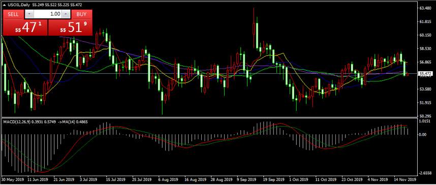The width and height of the screenshot is (436, 185).
Task: Click the 61.815 price axis label
Action: point(425,22)
